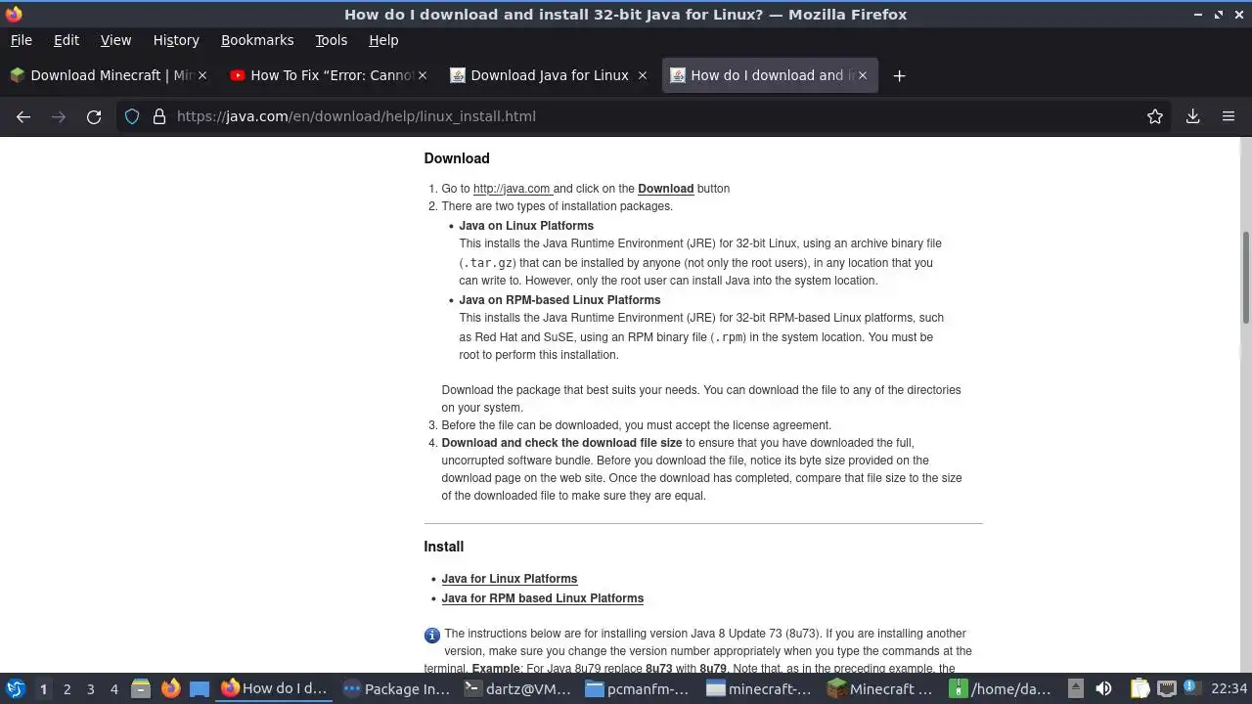The height and width of the screenshot is (704, 1252).
Task: Open the Minecraft launcher taskbar entry
Action: click(x=881, y=688)
